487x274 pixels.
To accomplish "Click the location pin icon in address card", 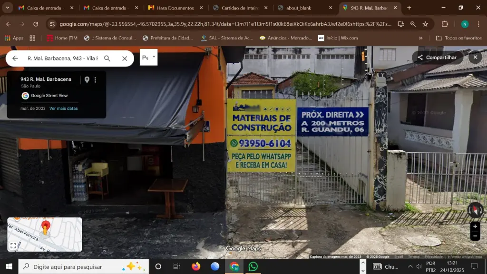I will pyautogui.click(x=87, y=80).
